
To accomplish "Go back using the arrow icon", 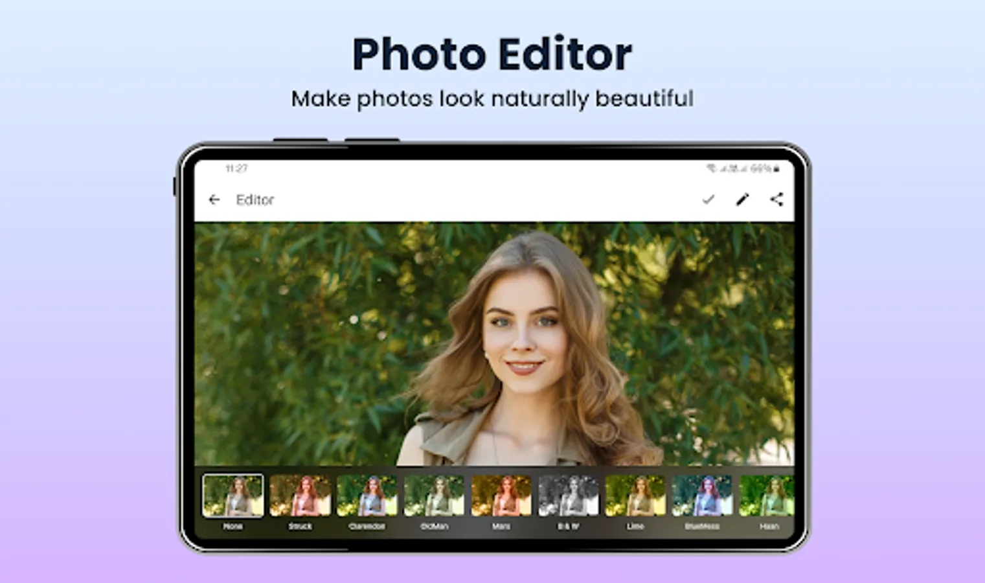I will click(214, 200).
